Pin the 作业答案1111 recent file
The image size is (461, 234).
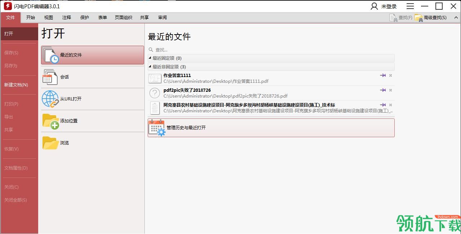tap(383, 75)
